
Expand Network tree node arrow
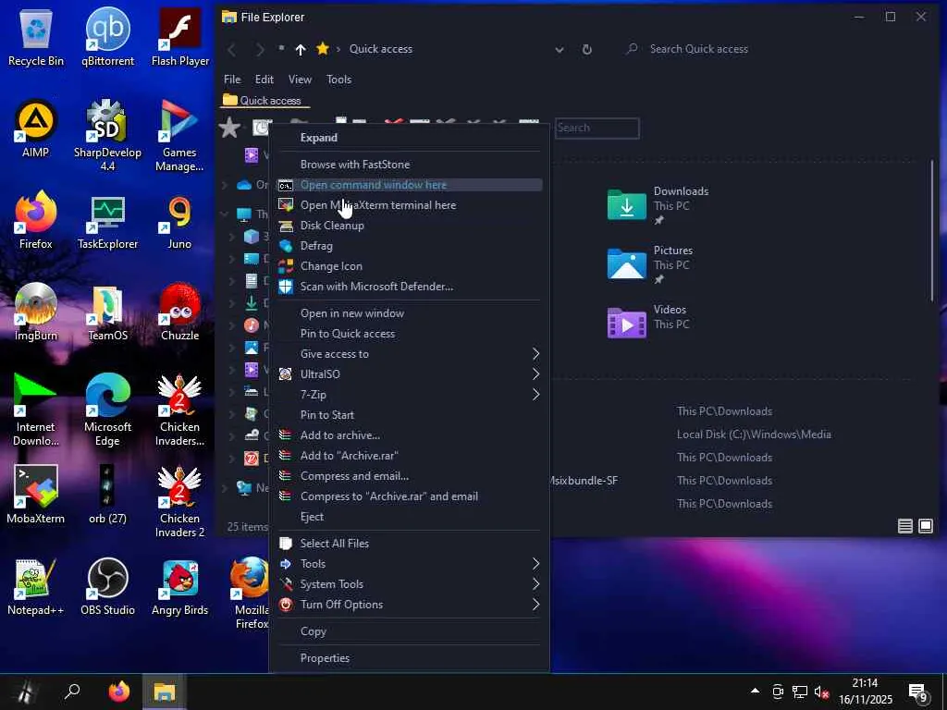[x=225, y=488]
